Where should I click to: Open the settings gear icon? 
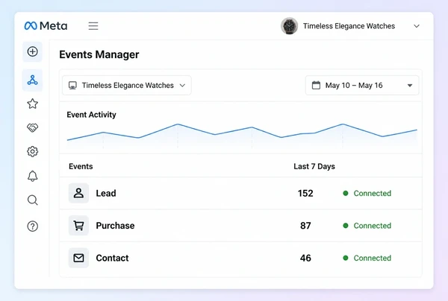click(33, 151)
